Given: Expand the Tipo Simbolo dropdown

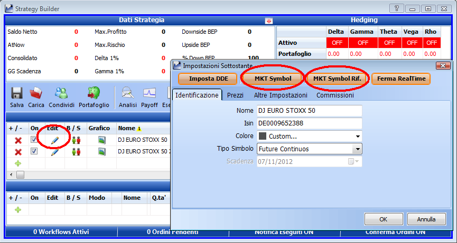Looking at the screenshot, I should coord(357,149).
